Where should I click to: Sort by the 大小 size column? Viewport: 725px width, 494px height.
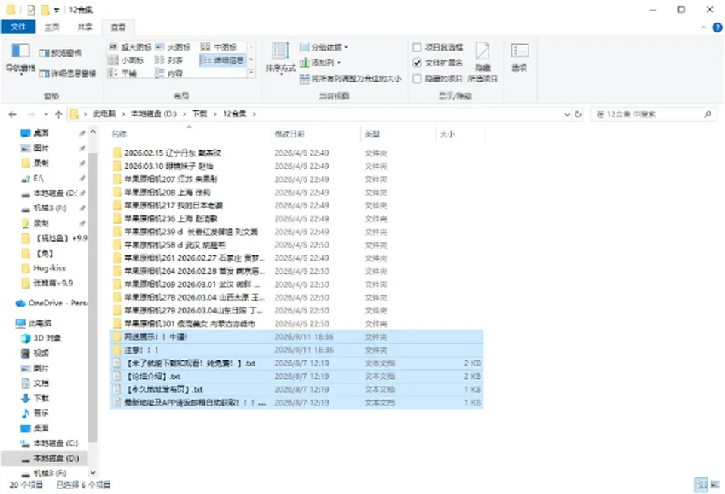tap(461, 134)
